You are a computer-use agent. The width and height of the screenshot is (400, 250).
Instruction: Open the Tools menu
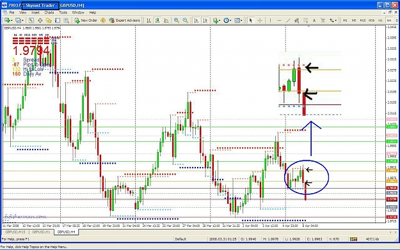[63, 13]
